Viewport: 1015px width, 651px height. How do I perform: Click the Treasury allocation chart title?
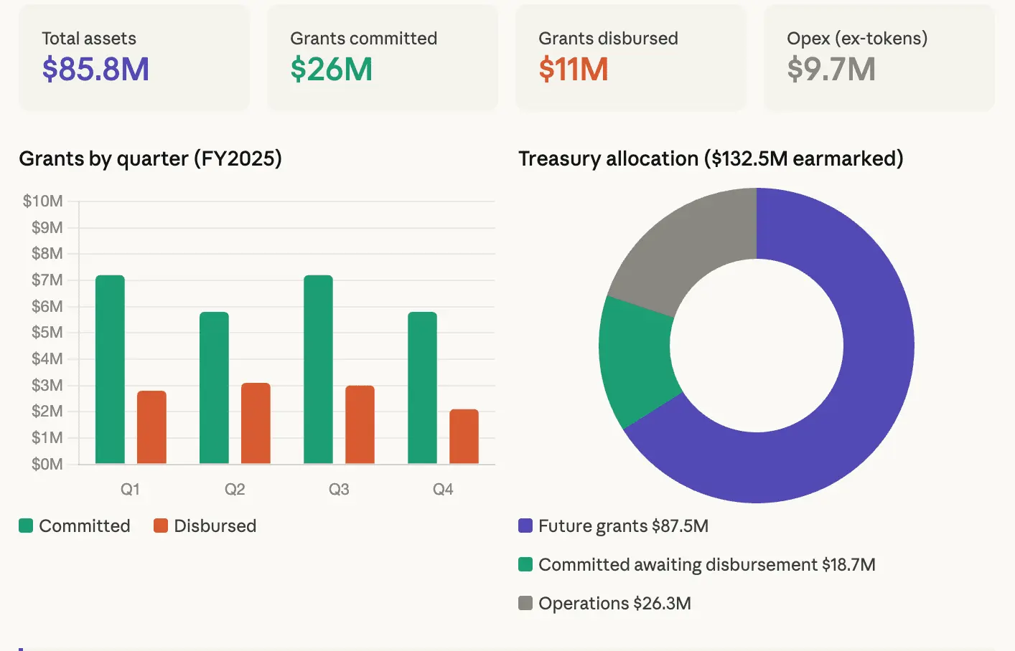(x=711, y=158)
